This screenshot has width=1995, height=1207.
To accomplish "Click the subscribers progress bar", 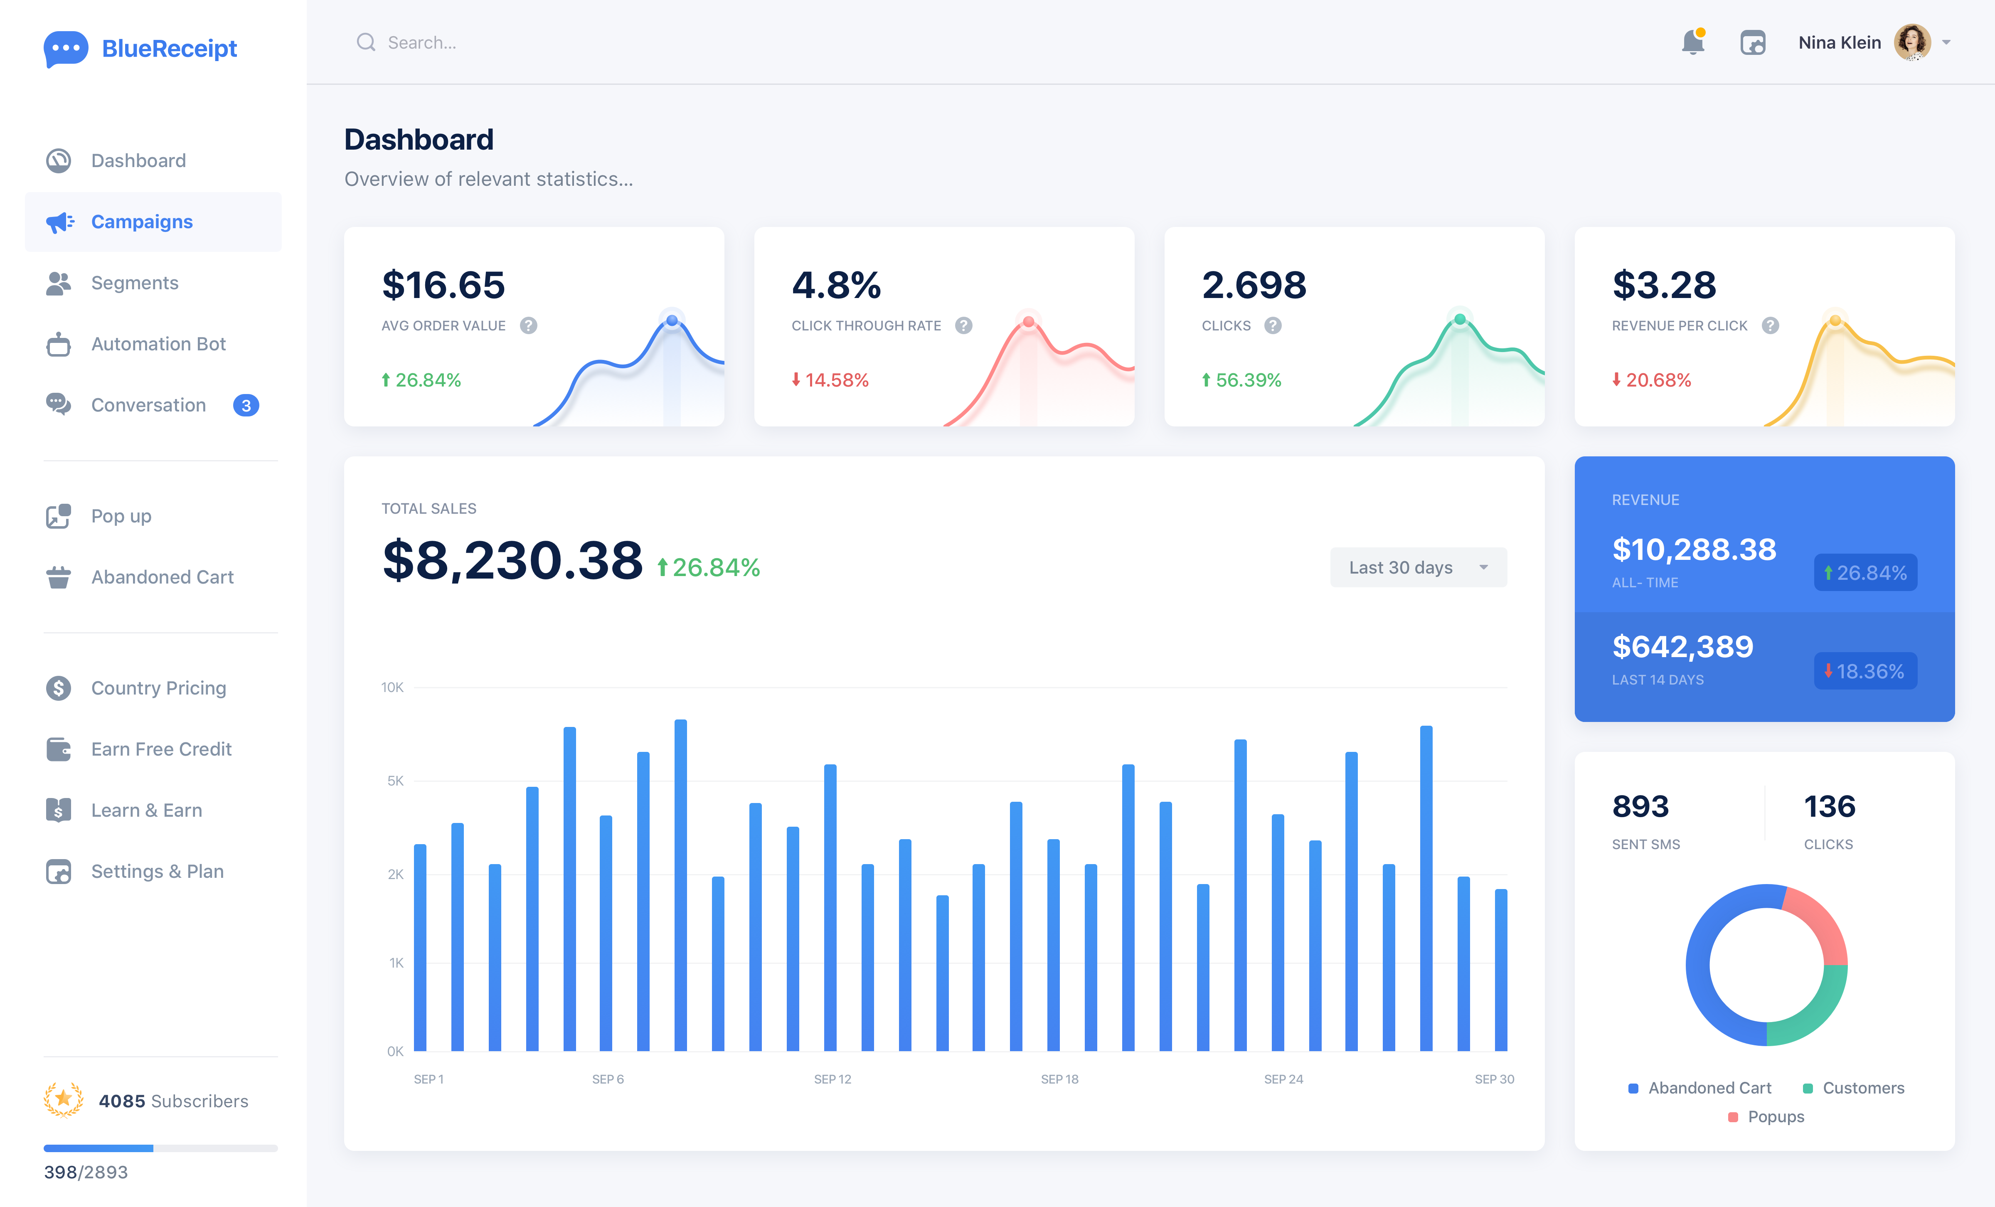I will pos(160,1148).
